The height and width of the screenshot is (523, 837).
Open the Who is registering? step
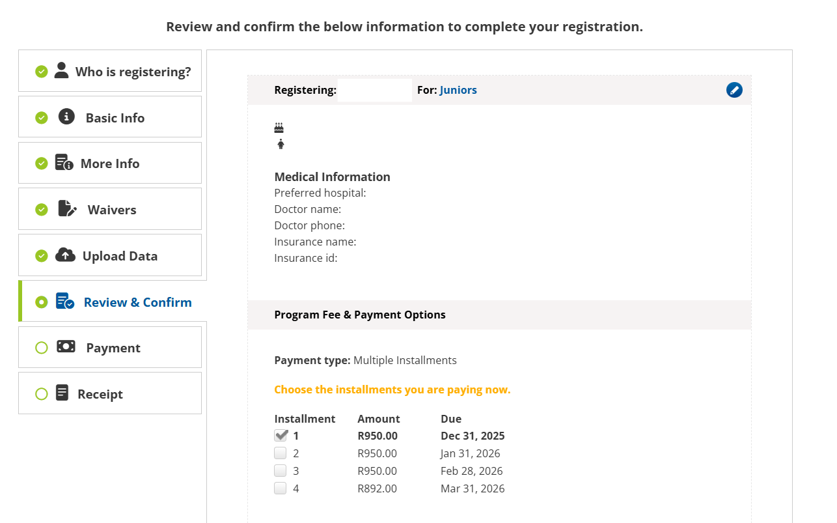133,72
